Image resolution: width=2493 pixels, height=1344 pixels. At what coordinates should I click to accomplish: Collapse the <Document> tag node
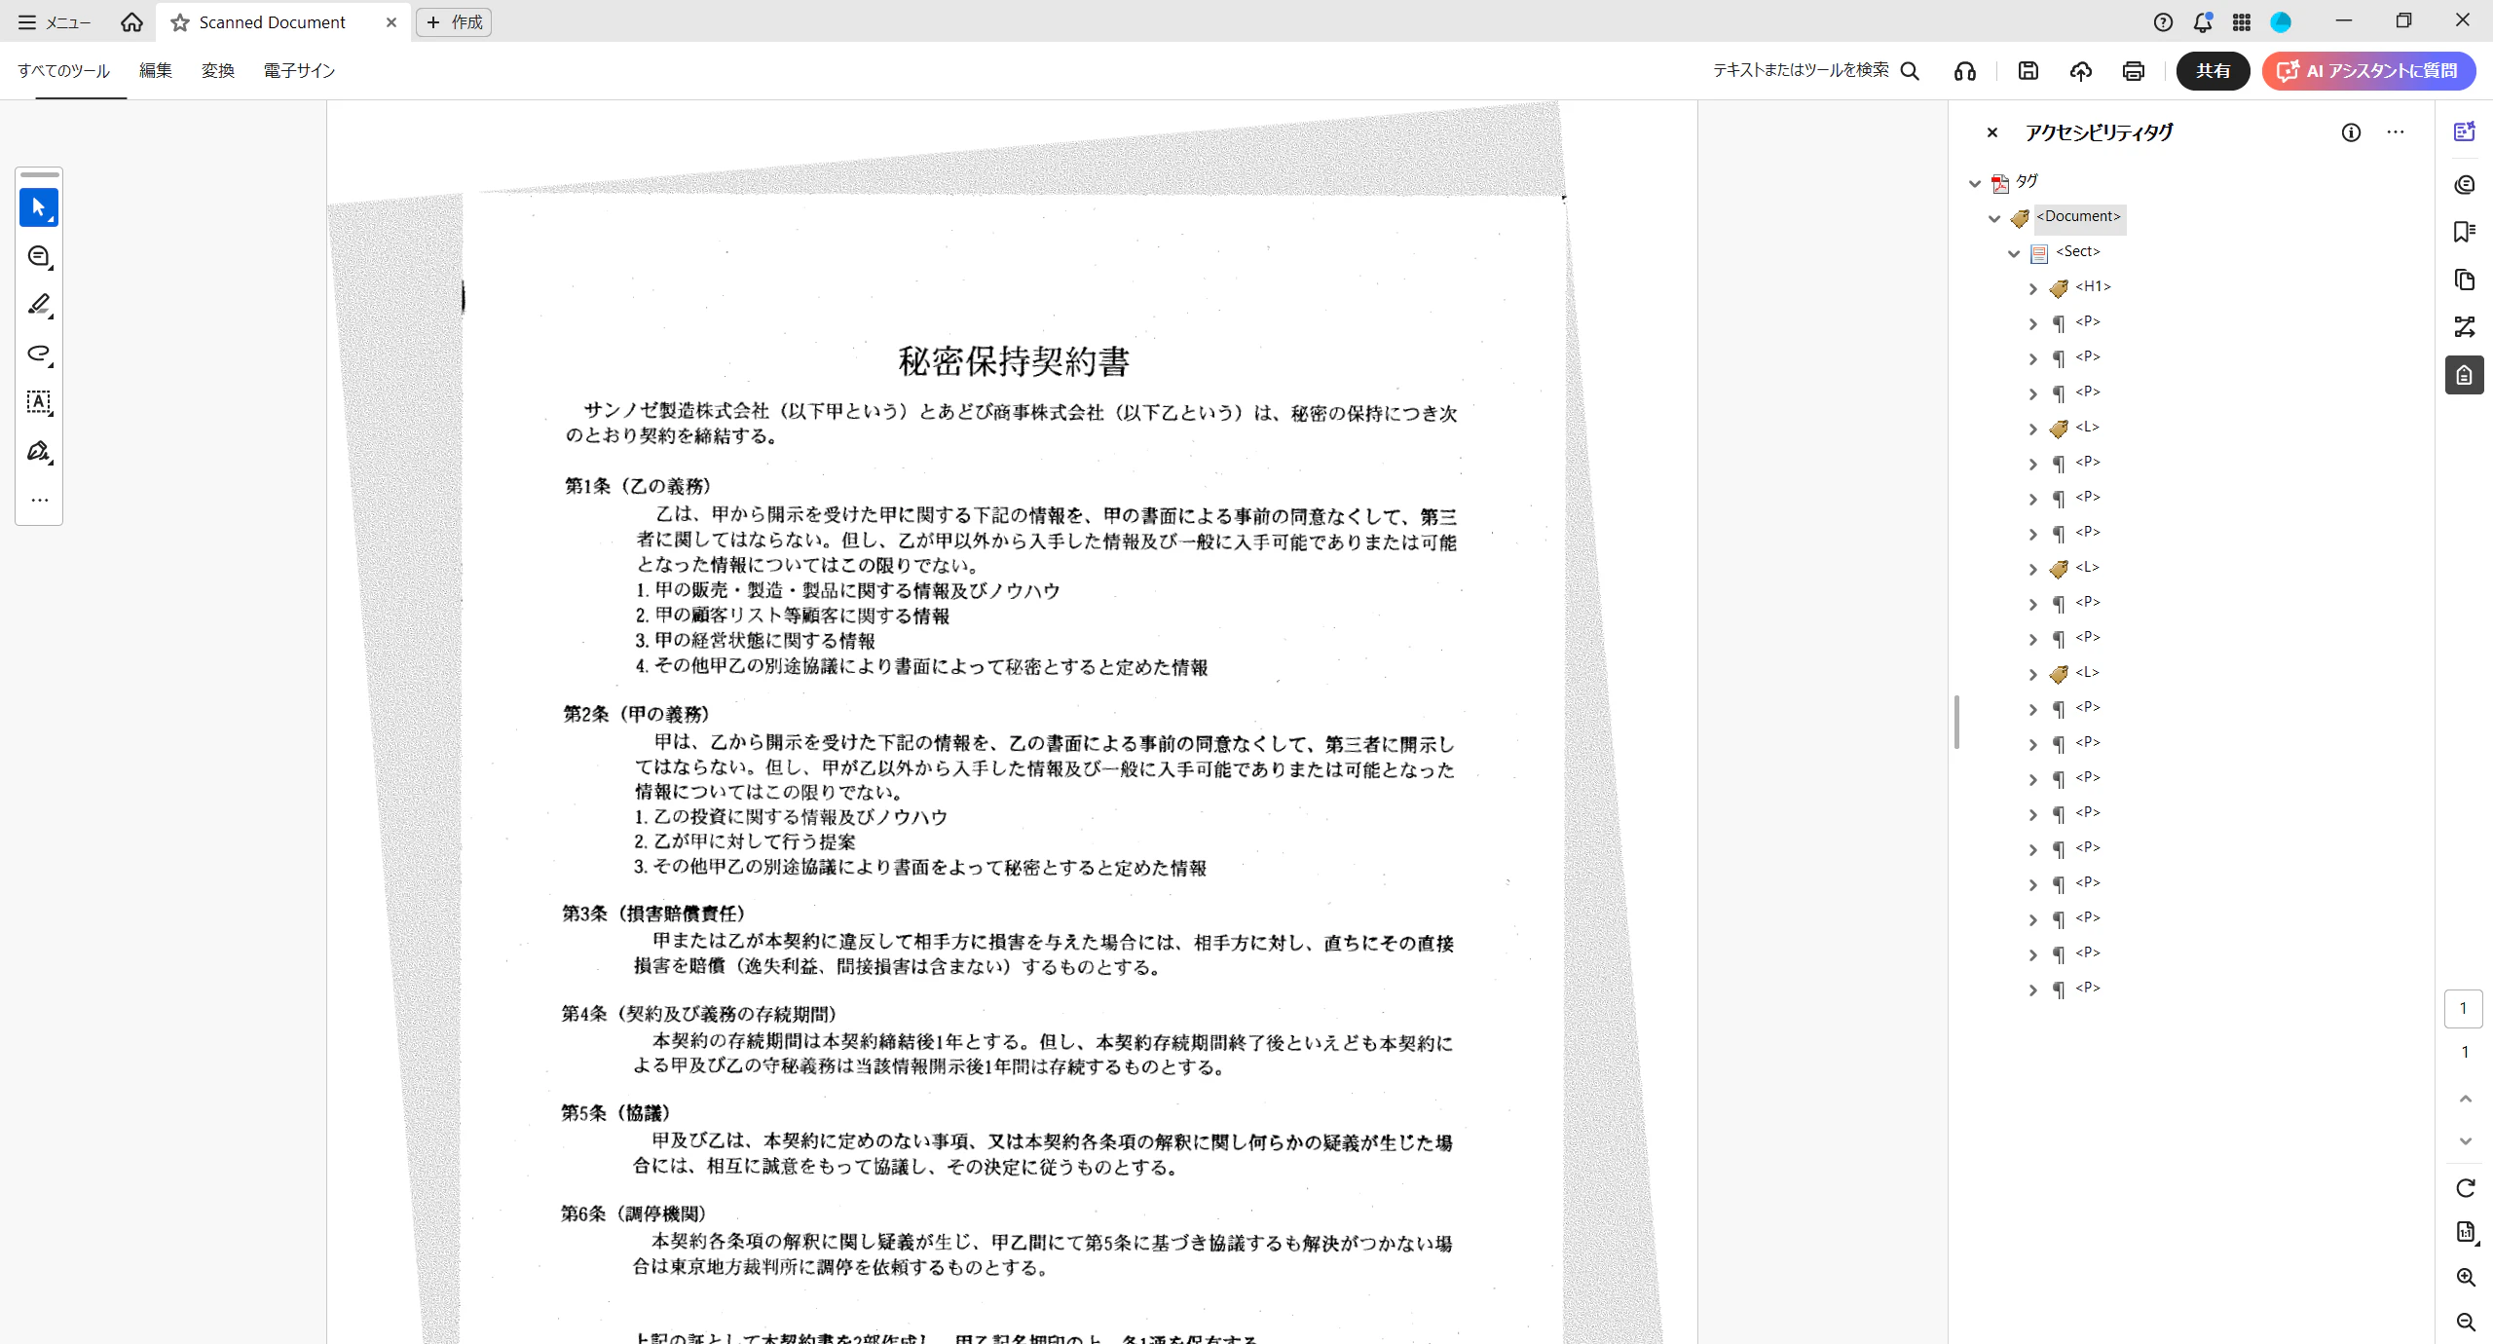pyautogui.click(x=1994, y=218)
